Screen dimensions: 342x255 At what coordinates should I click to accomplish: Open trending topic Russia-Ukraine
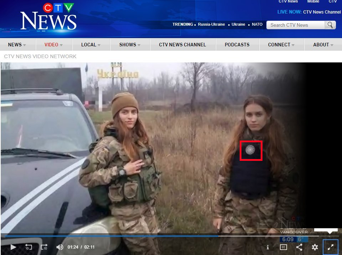point(211,25)
